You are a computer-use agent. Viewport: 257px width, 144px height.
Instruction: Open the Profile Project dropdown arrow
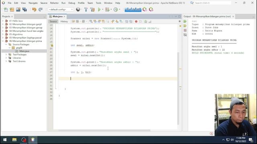[120, 10]
